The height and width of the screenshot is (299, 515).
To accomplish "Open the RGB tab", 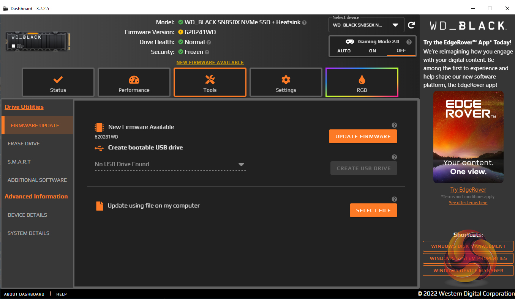I will coord(362,82).
